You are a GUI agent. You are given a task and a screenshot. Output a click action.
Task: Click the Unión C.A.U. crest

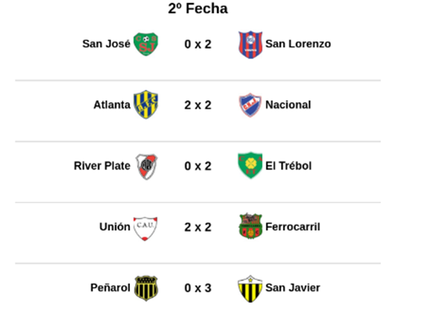[x=146, y=227]
